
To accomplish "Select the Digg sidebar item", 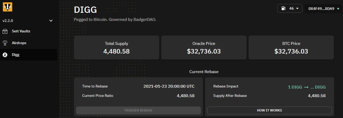I will (29, 55).
